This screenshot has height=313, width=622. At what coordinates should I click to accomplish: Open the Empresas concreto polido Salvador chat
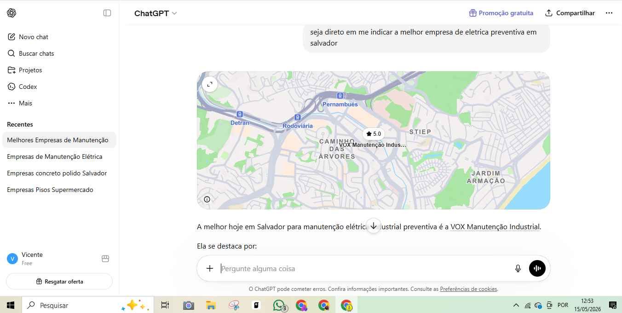tap(59, 173)
